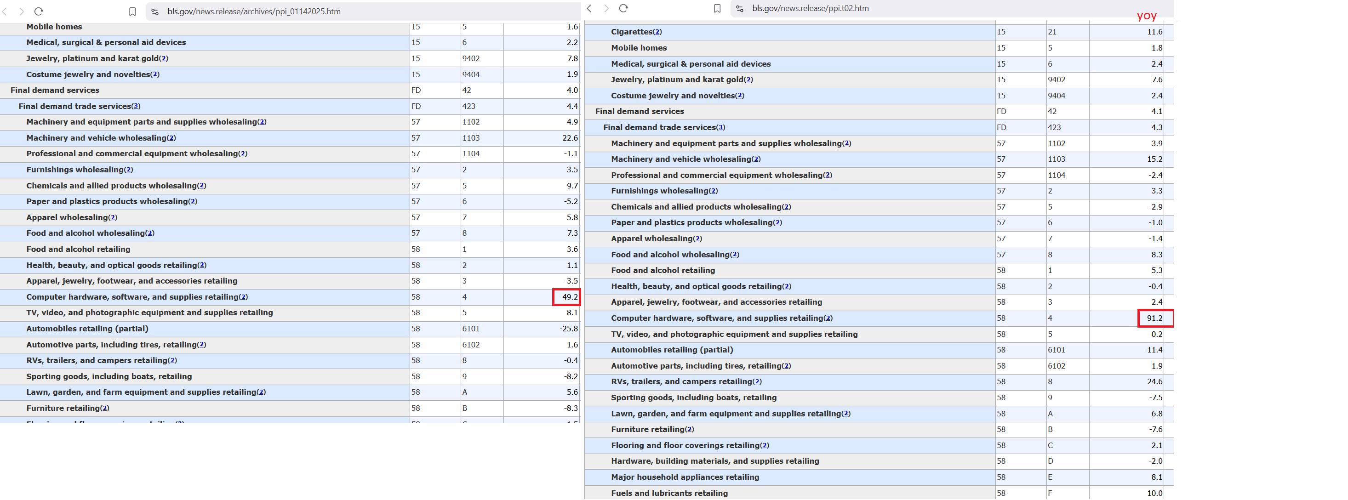1348x500 pixels.
Task: Click the forward arrow in left browser window
Action: coord(22,11)
